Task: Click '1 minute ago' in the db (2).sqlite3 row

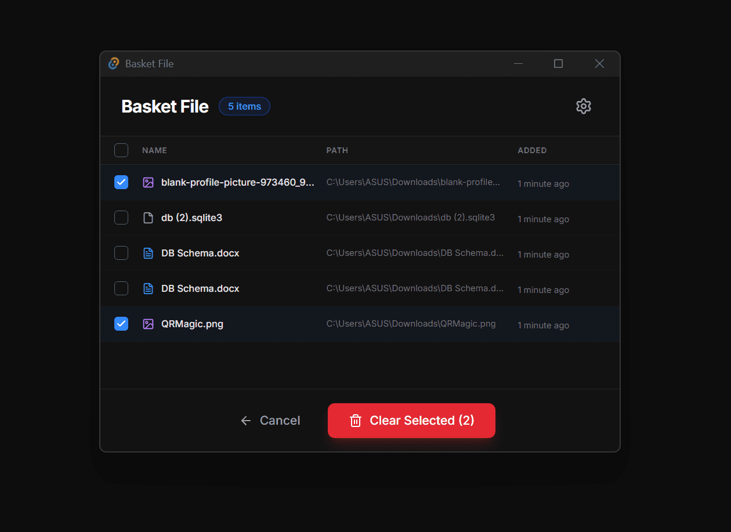Action: [543, 219]
